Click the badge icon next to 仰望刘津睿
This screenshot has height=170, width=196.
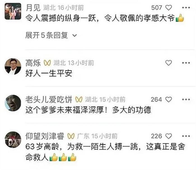point(71,136)
